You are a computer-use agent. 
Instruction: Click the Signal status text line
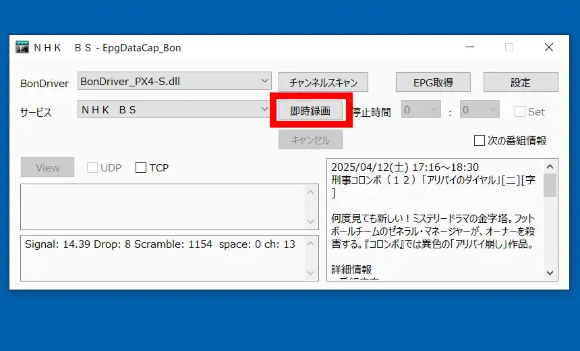[x=160, y=244]
